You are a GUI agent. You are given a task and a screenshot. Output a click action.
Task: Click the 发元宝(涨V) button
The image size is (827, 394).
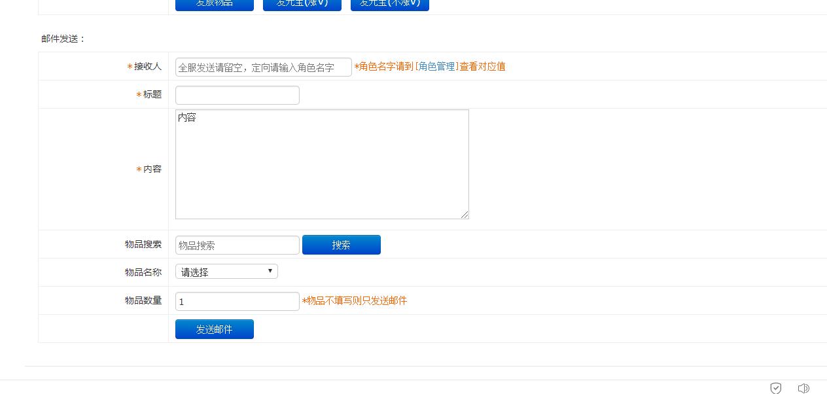pos(302,4)
